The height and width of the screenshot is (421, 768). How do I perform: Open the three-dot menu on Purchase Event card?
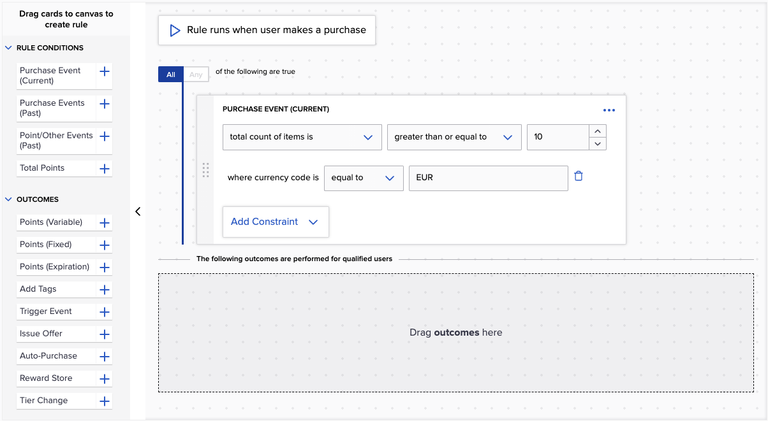pyautogui.click(x=609, y=110)
